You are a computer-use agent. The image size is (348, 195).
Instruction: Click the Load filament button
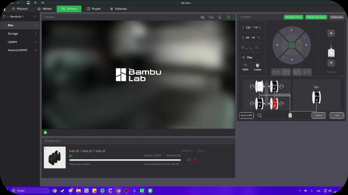[337, 115]
